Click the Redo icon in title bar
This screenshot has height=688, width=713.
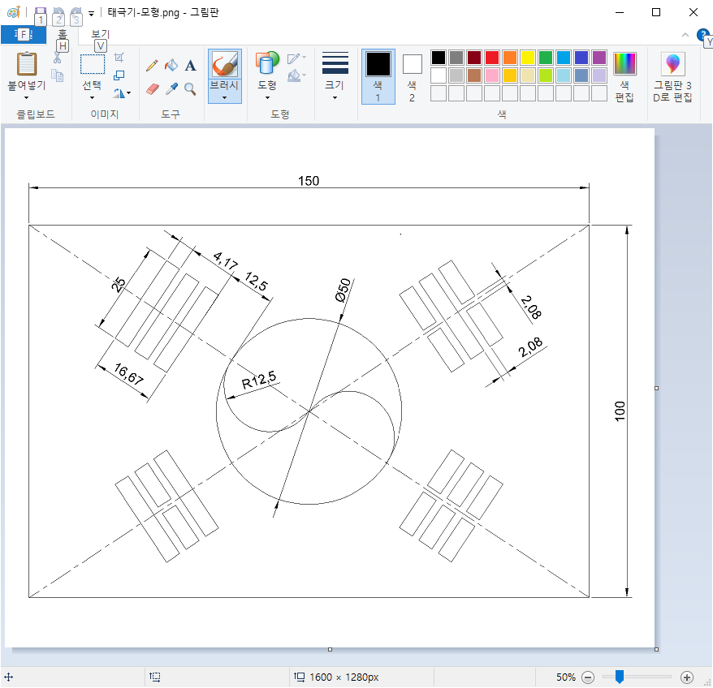tap(76, 12)
